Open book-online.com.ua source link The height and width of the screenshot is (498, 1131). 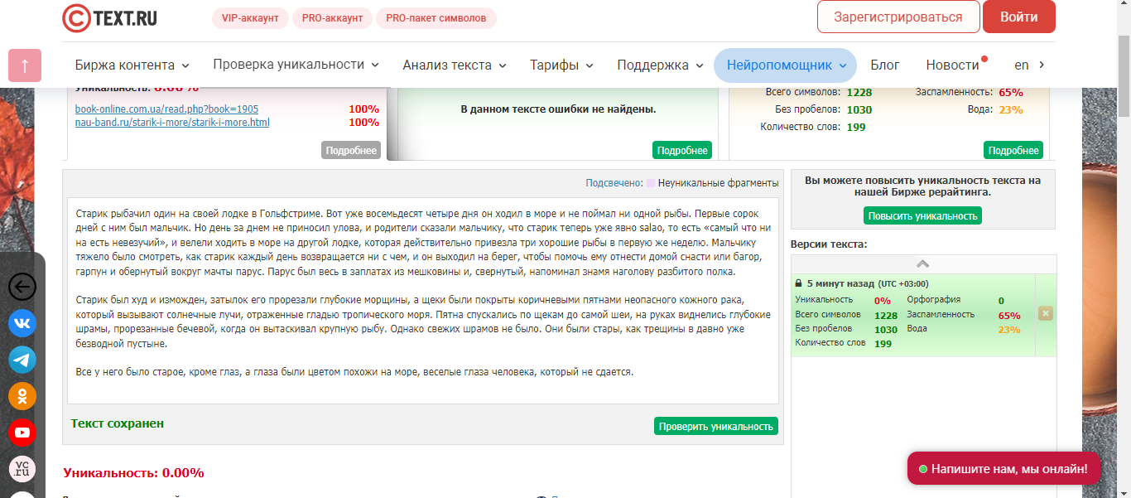coord(166,109)
